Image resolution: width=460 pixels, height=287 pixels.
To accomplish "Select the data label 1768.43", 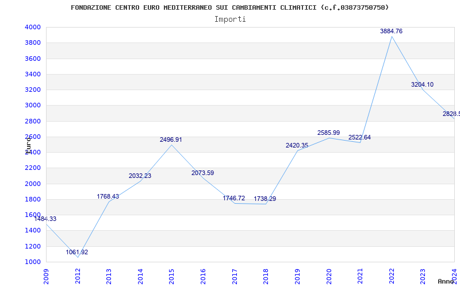I will [108, 196].
